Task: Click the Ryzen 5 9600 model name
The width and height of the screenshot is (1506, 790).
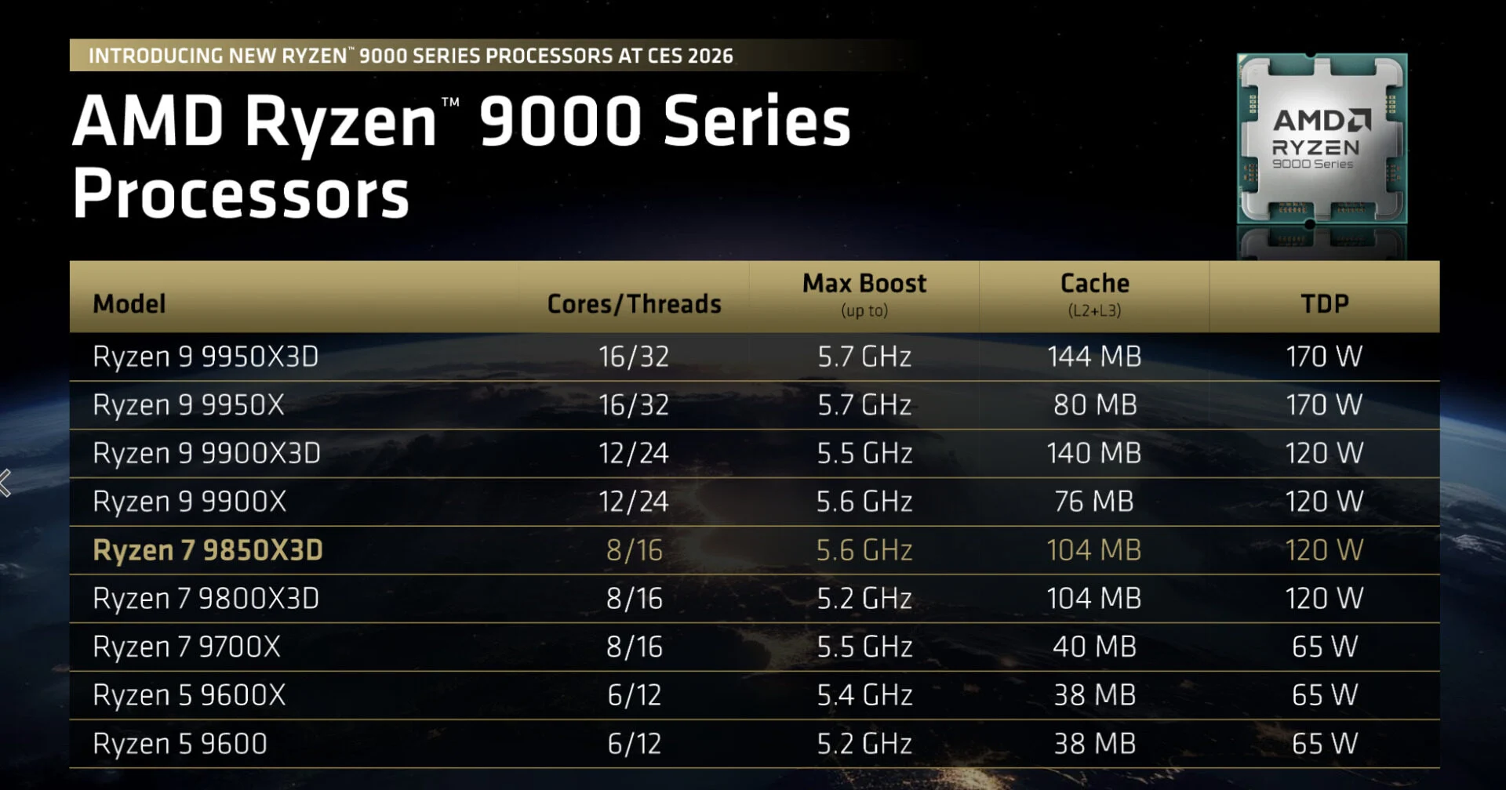Action: (180, 744)
